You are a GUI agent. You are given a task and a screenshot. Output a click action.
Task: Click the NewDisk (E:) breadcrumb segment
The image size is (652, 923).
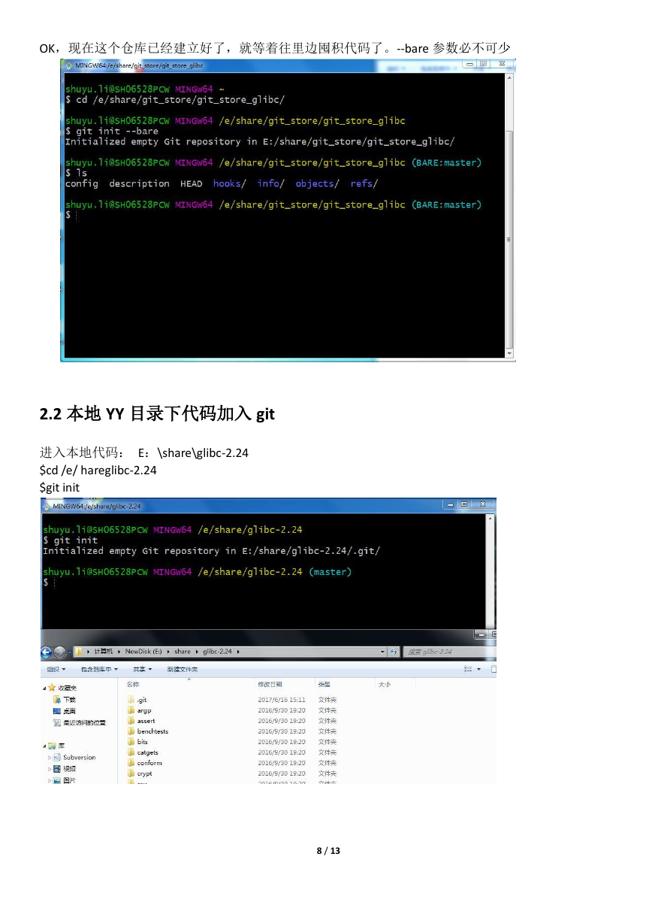pyautogui.click(x=144, y=652)
